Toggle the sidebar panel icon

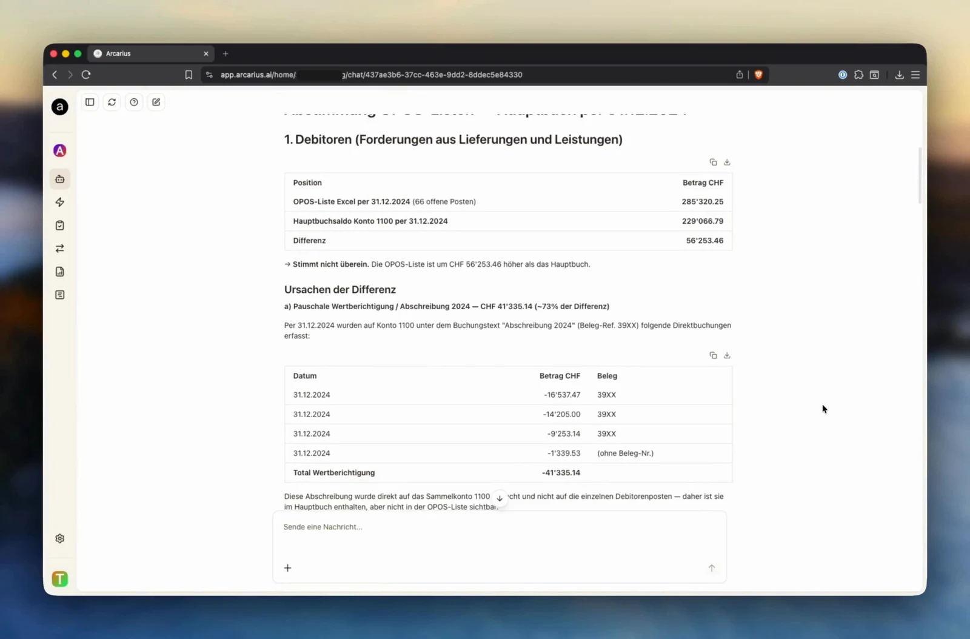[x=90, y=102]
